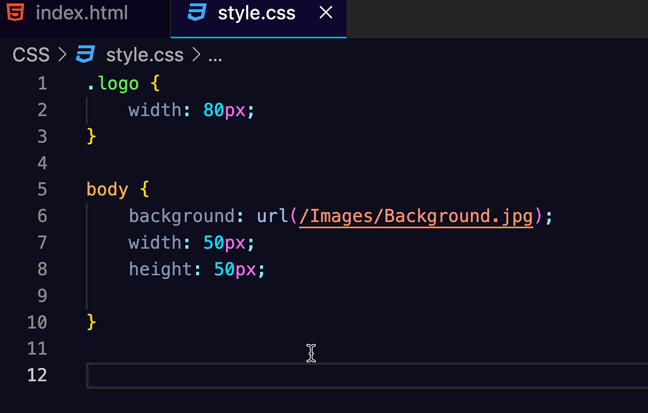
Task: Close the style.css tab
Action: click(325, 13)
